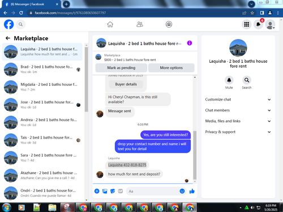Open the purple conversation information icon
Screen dimensions: 283x212
pyautogui.click(x=190, y=43)
